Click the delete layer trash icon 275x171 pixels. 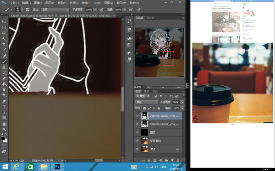[178, 161]
